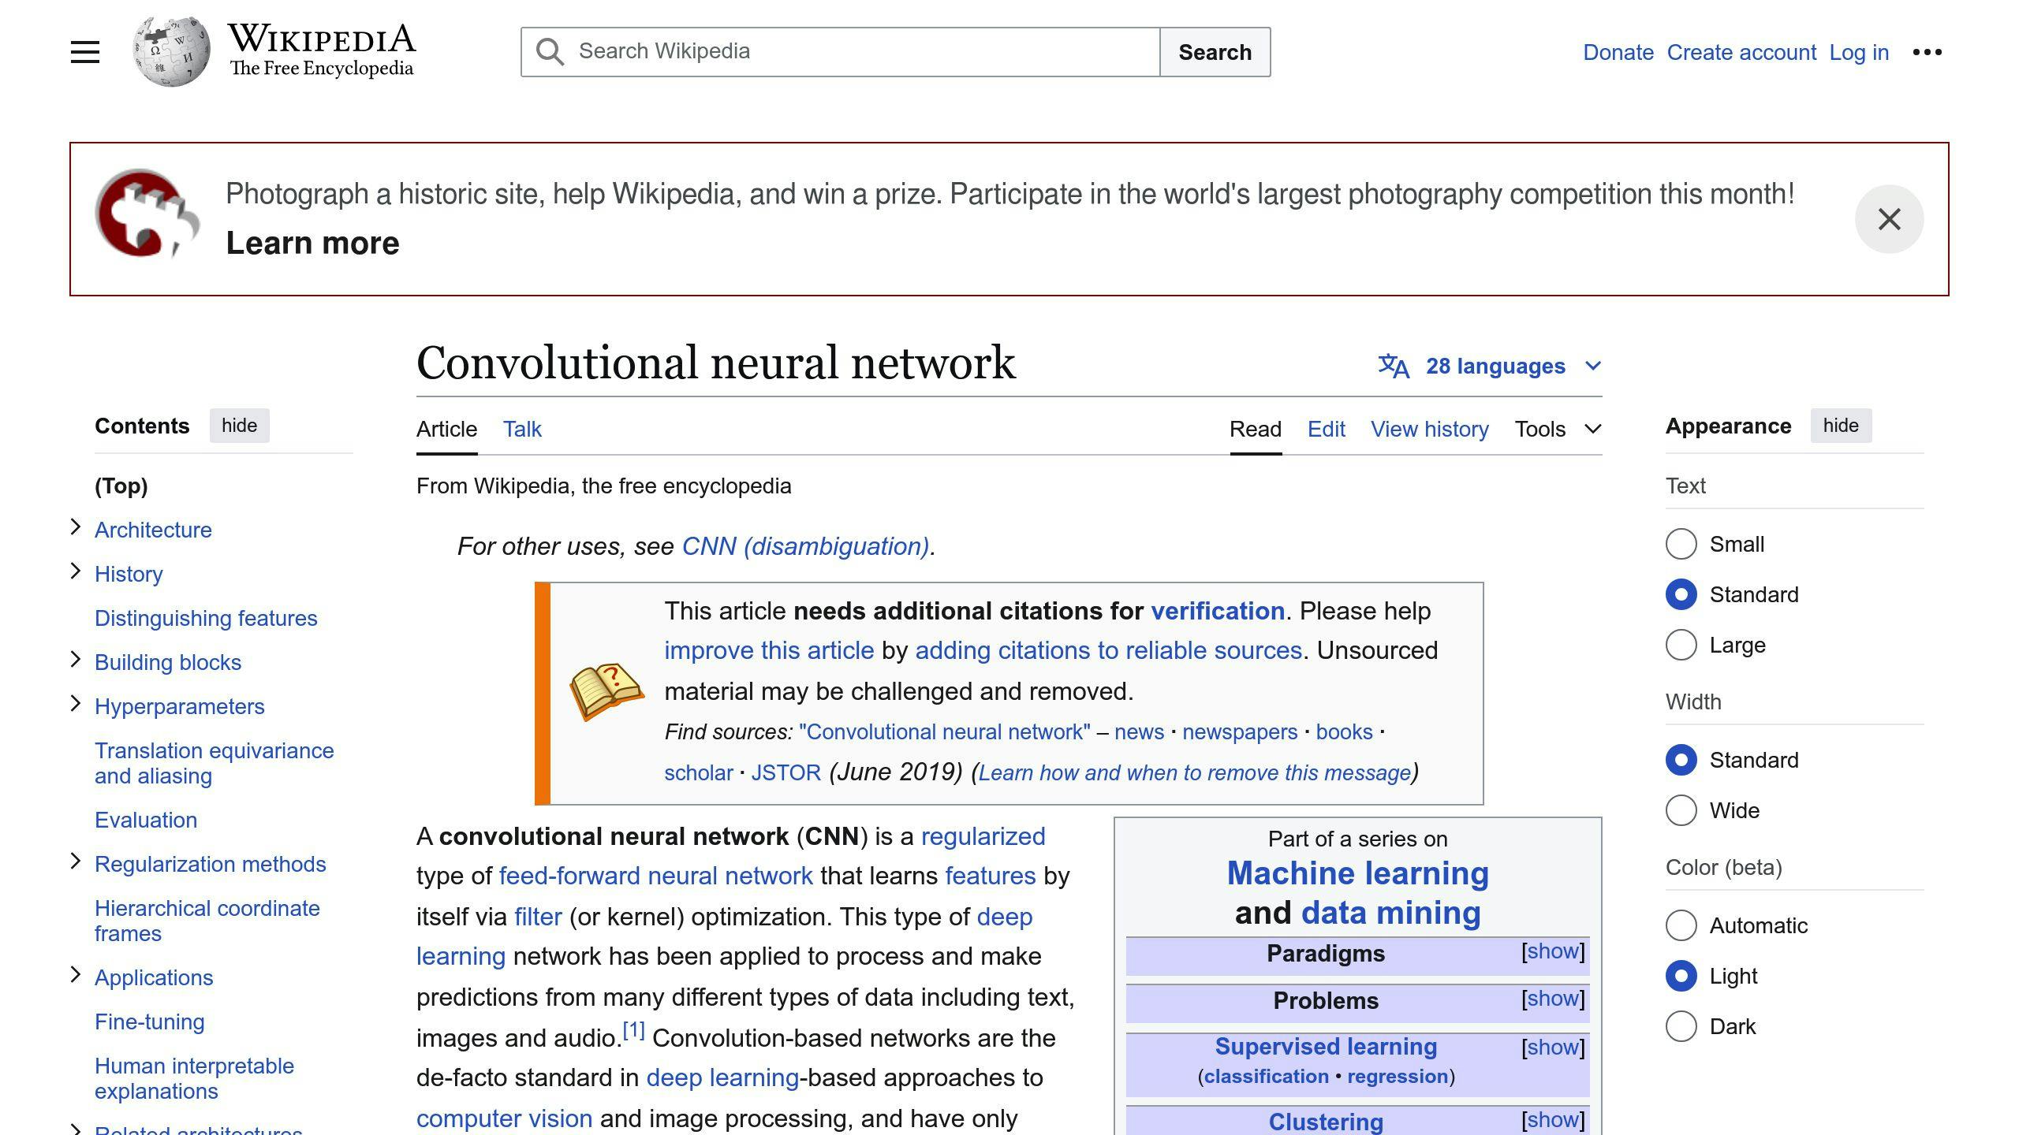Open Human interpretable explanations in contents

point(194,1078)
